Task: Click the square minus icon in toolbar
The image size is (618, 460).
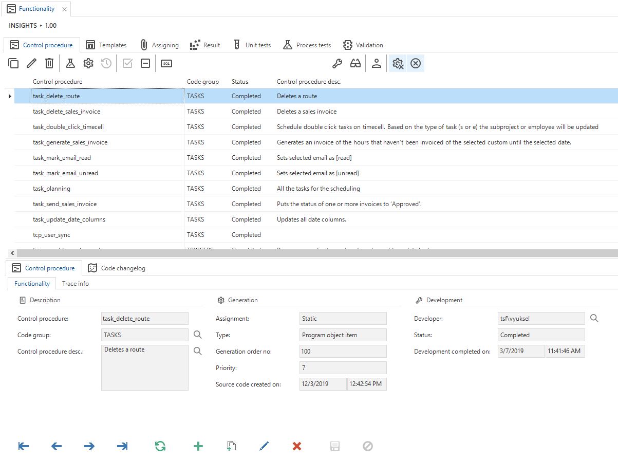Action: coord(145,63)
